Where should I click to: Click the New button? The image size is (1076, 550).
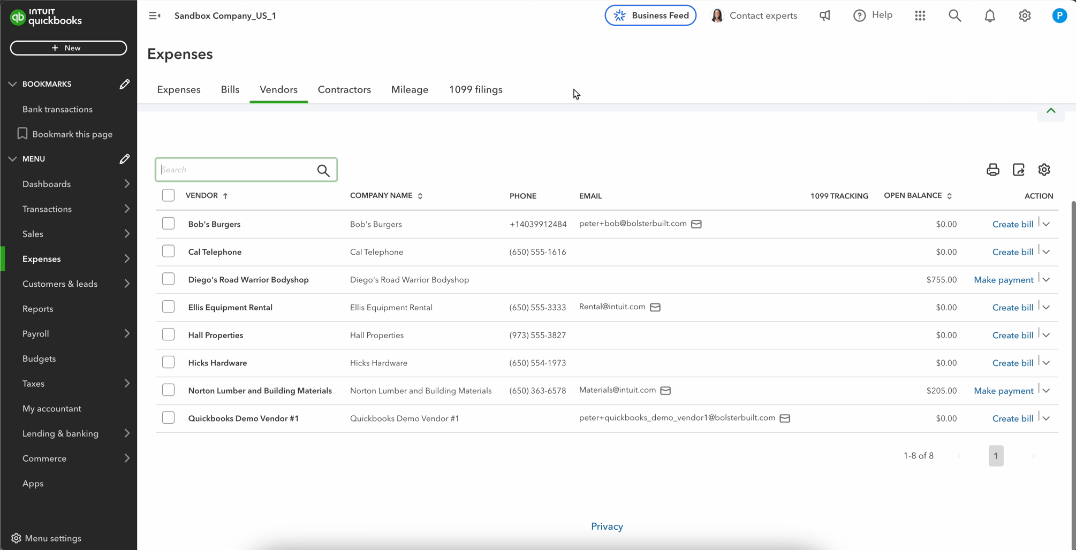[x=69, y=48]
